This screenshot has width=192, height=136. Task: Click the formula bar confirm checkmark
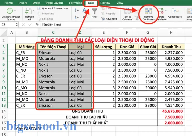click(x=30, y=25)
